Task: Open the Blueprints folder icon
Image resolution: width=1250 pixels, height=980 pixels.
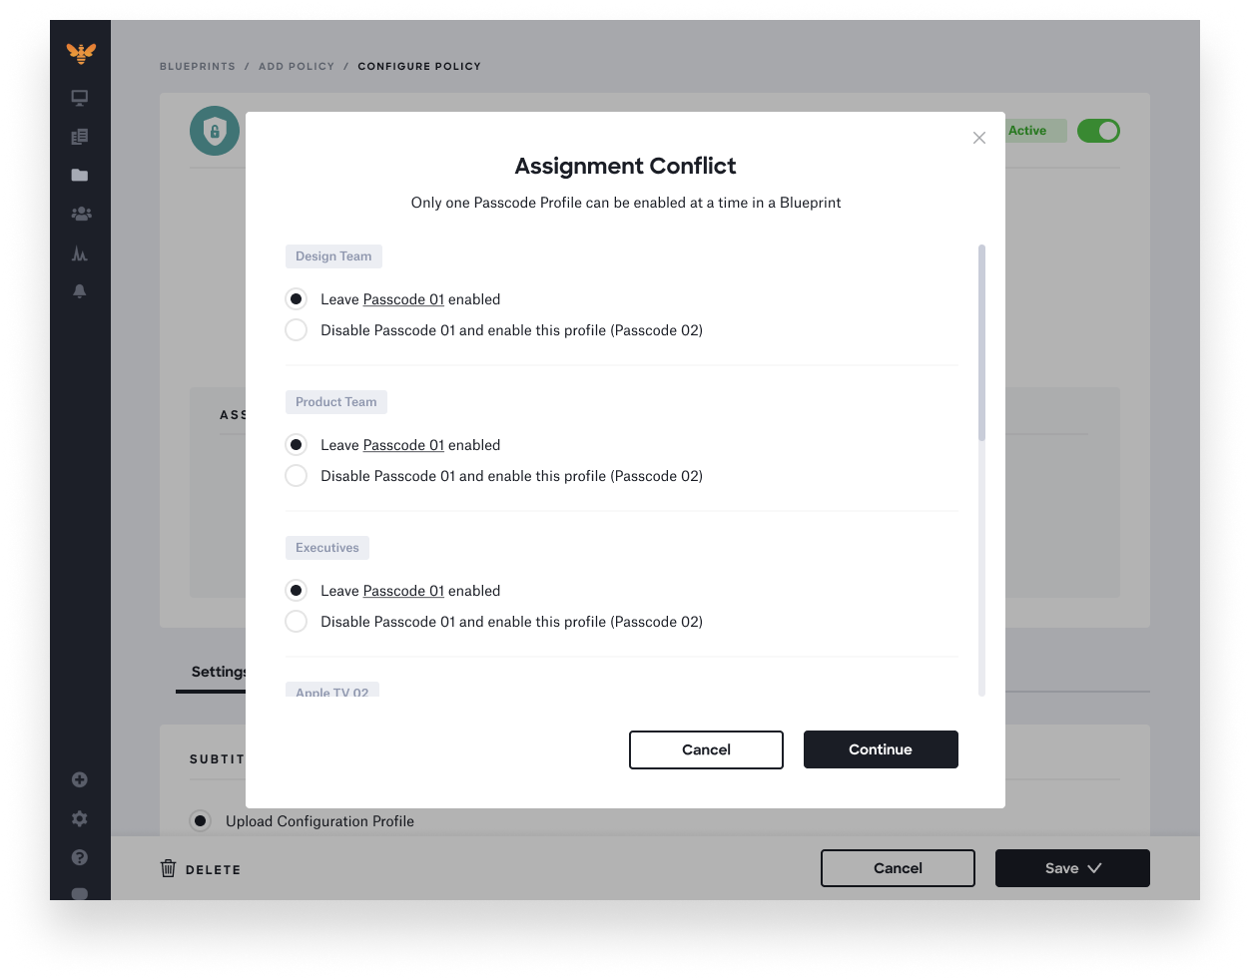Action: pyautogui.click(x=80, y=175)
